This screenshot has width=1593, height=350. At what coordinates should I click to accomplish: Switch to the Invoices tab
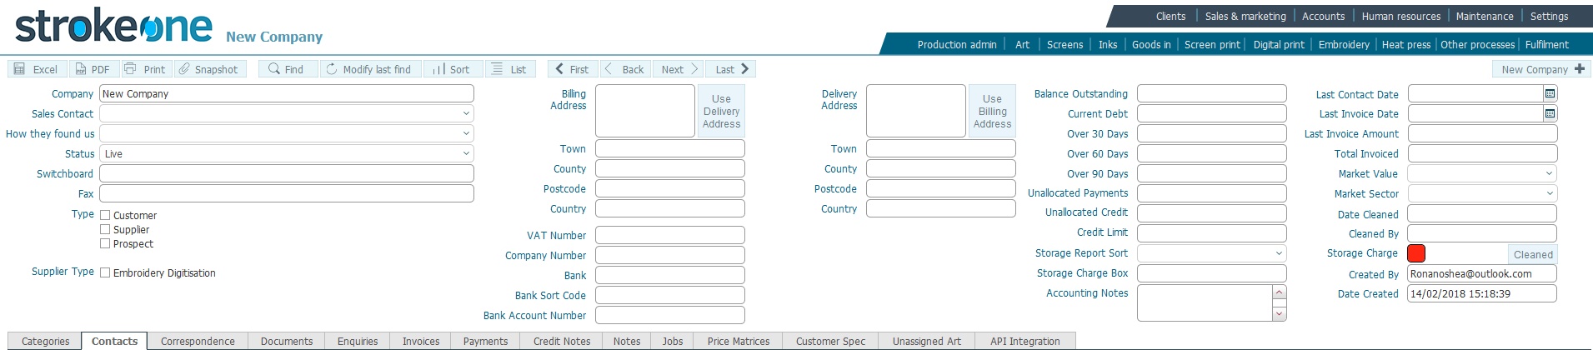[421, 341]
